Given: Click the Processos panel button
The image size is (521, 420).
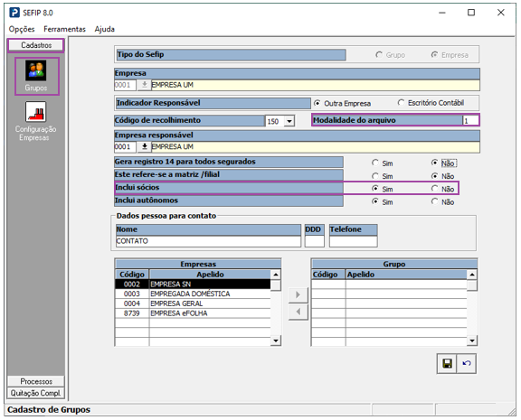Looking at the screenshot, I should click(36, 381).
